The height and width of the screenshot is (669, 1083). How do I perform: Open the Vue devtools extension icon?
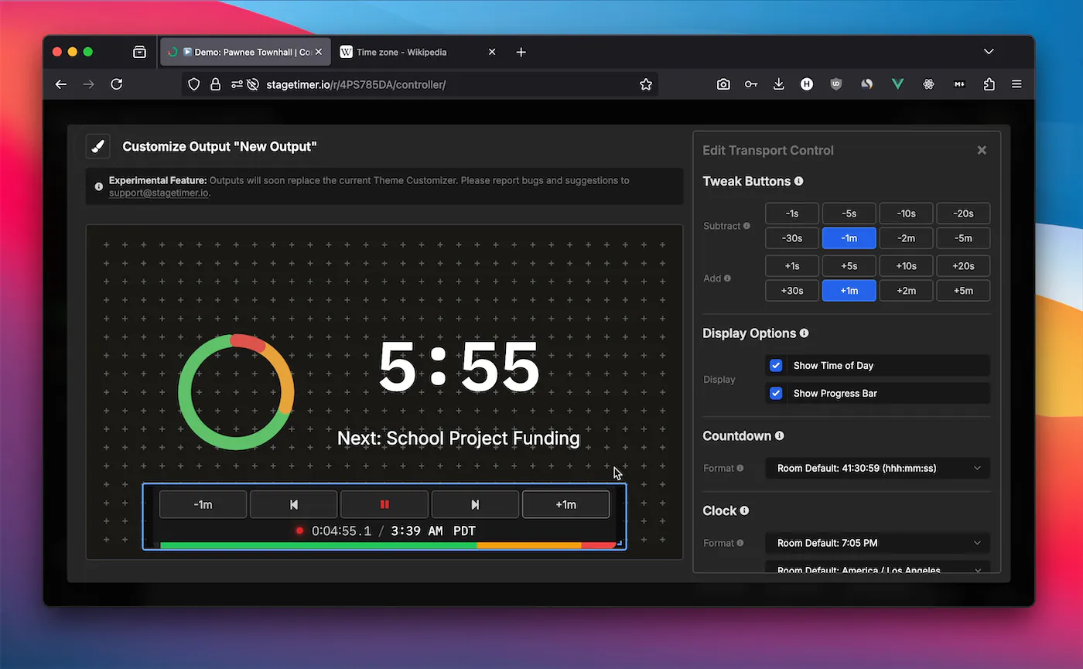tap(897, 84)
